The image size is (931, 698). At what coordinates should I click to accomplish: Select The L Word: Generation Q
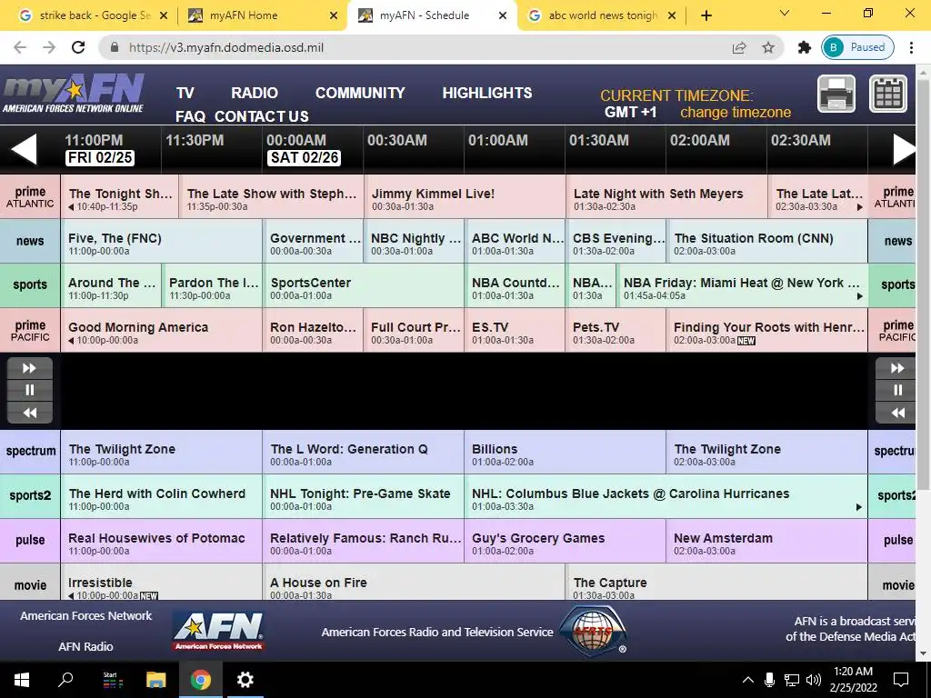(x=364, y=453)
